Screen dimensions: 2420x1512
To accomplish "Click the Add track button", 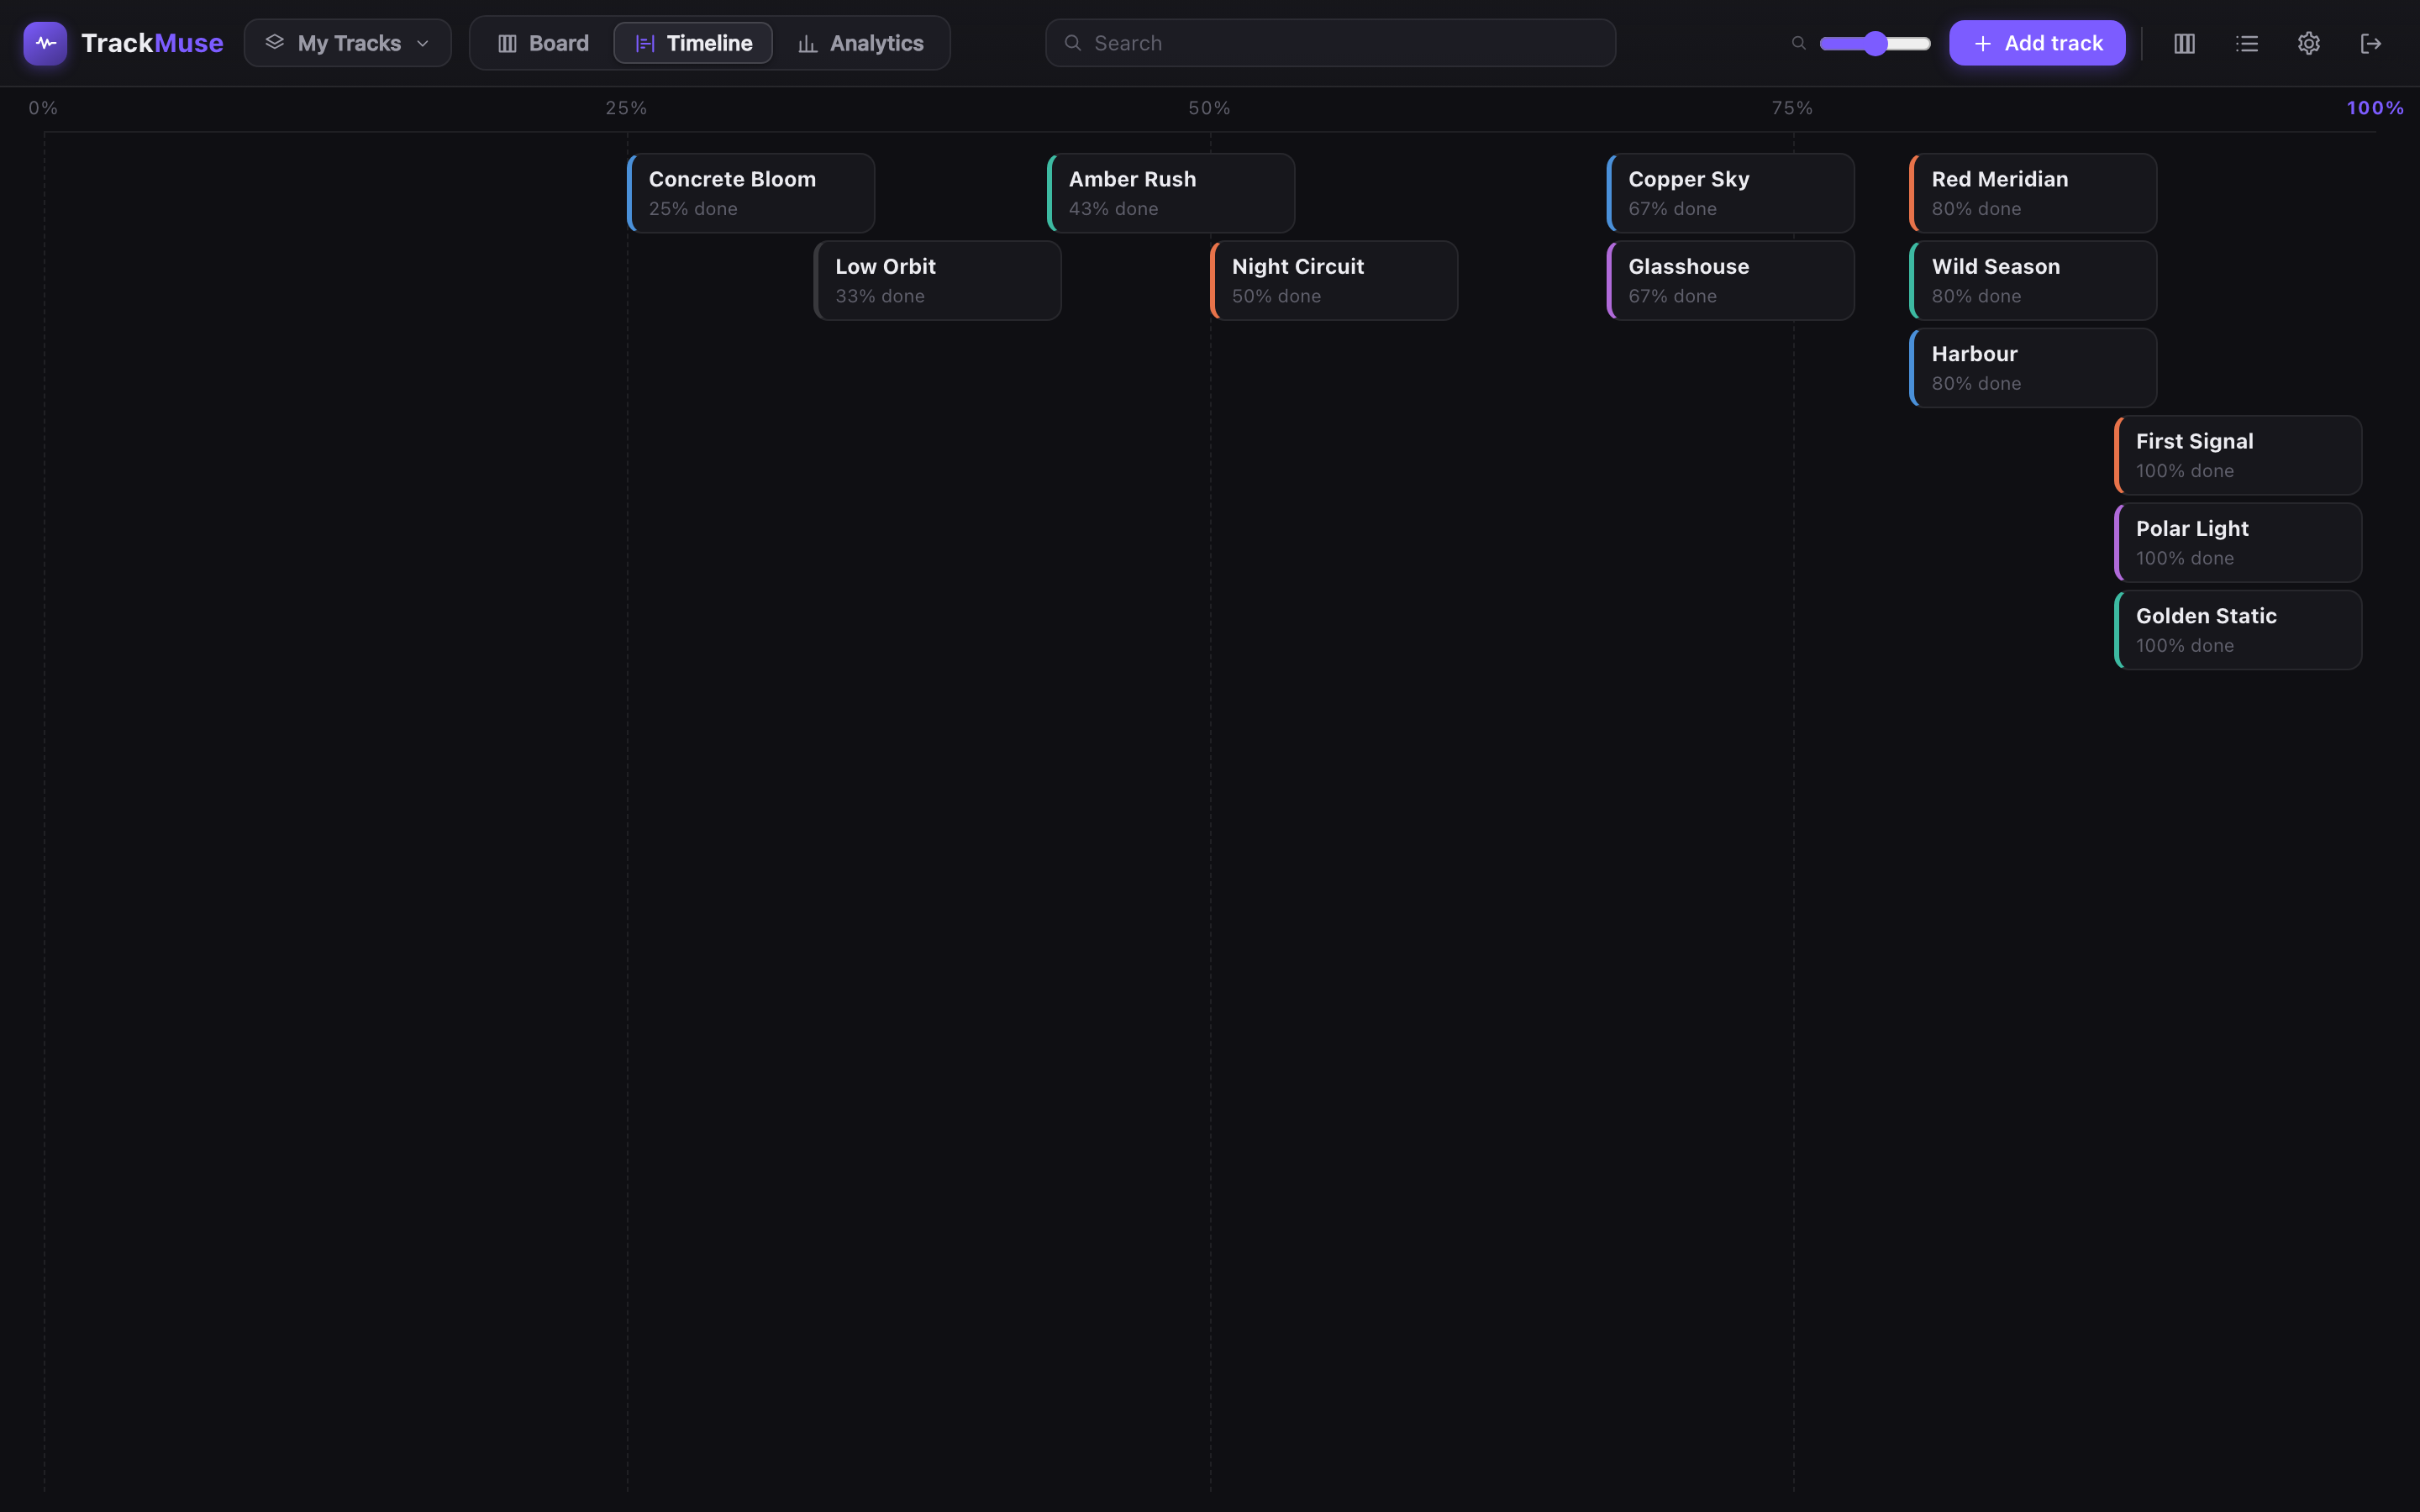I will pos(2037,43).
